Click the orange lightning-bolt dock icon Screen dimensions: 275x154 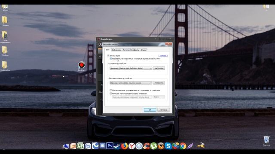coord(161,146)
